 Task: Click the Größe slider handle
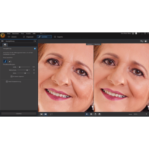tap(20, 67)
